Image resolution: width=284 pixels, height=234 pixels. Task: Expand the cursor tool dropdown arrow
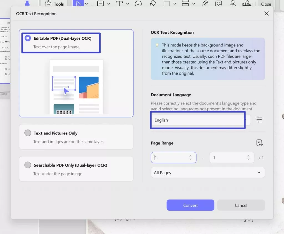click(87, 4)
